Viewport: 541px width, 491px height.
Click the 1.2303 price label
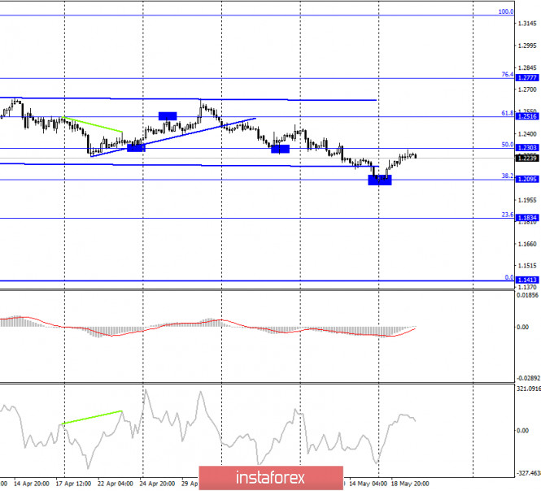click(x=527, y=149)
